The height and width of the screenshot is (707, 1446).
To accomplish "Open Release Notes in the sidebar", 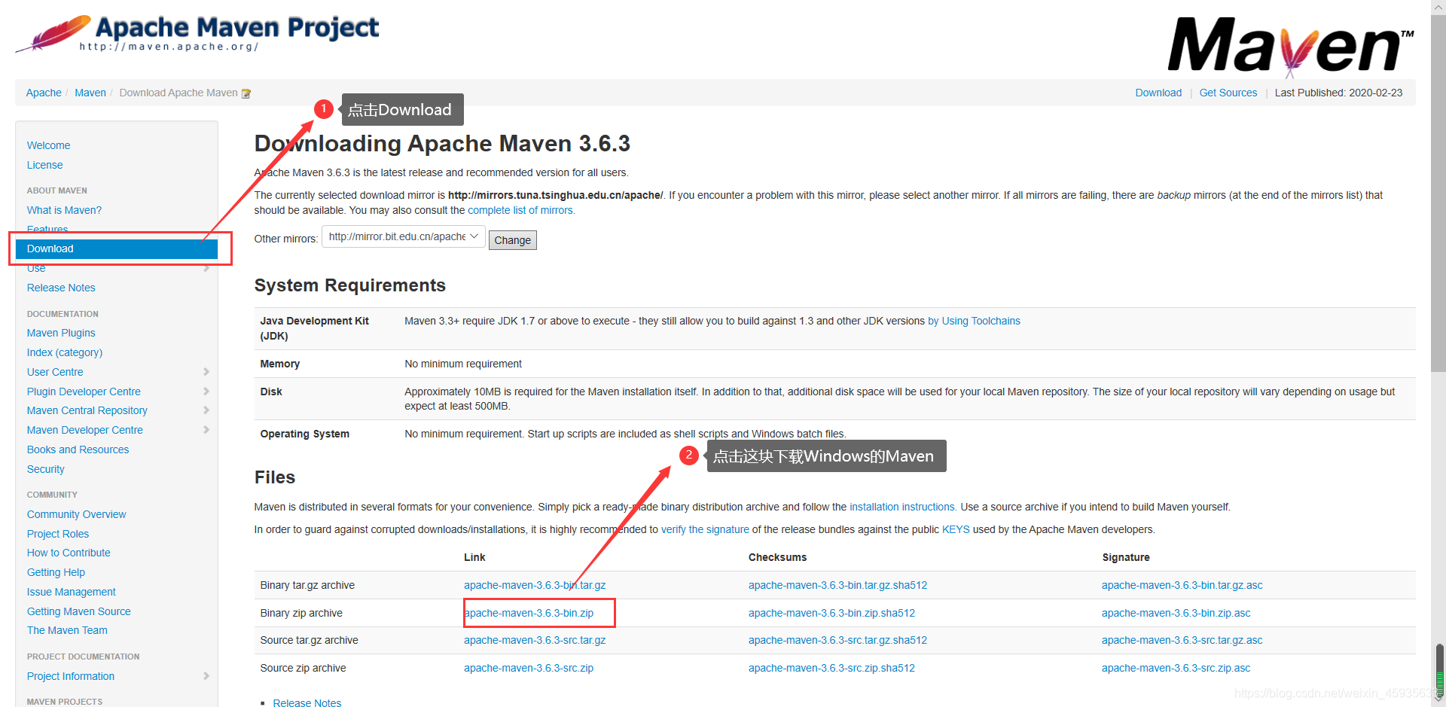I will click(61, 288).
